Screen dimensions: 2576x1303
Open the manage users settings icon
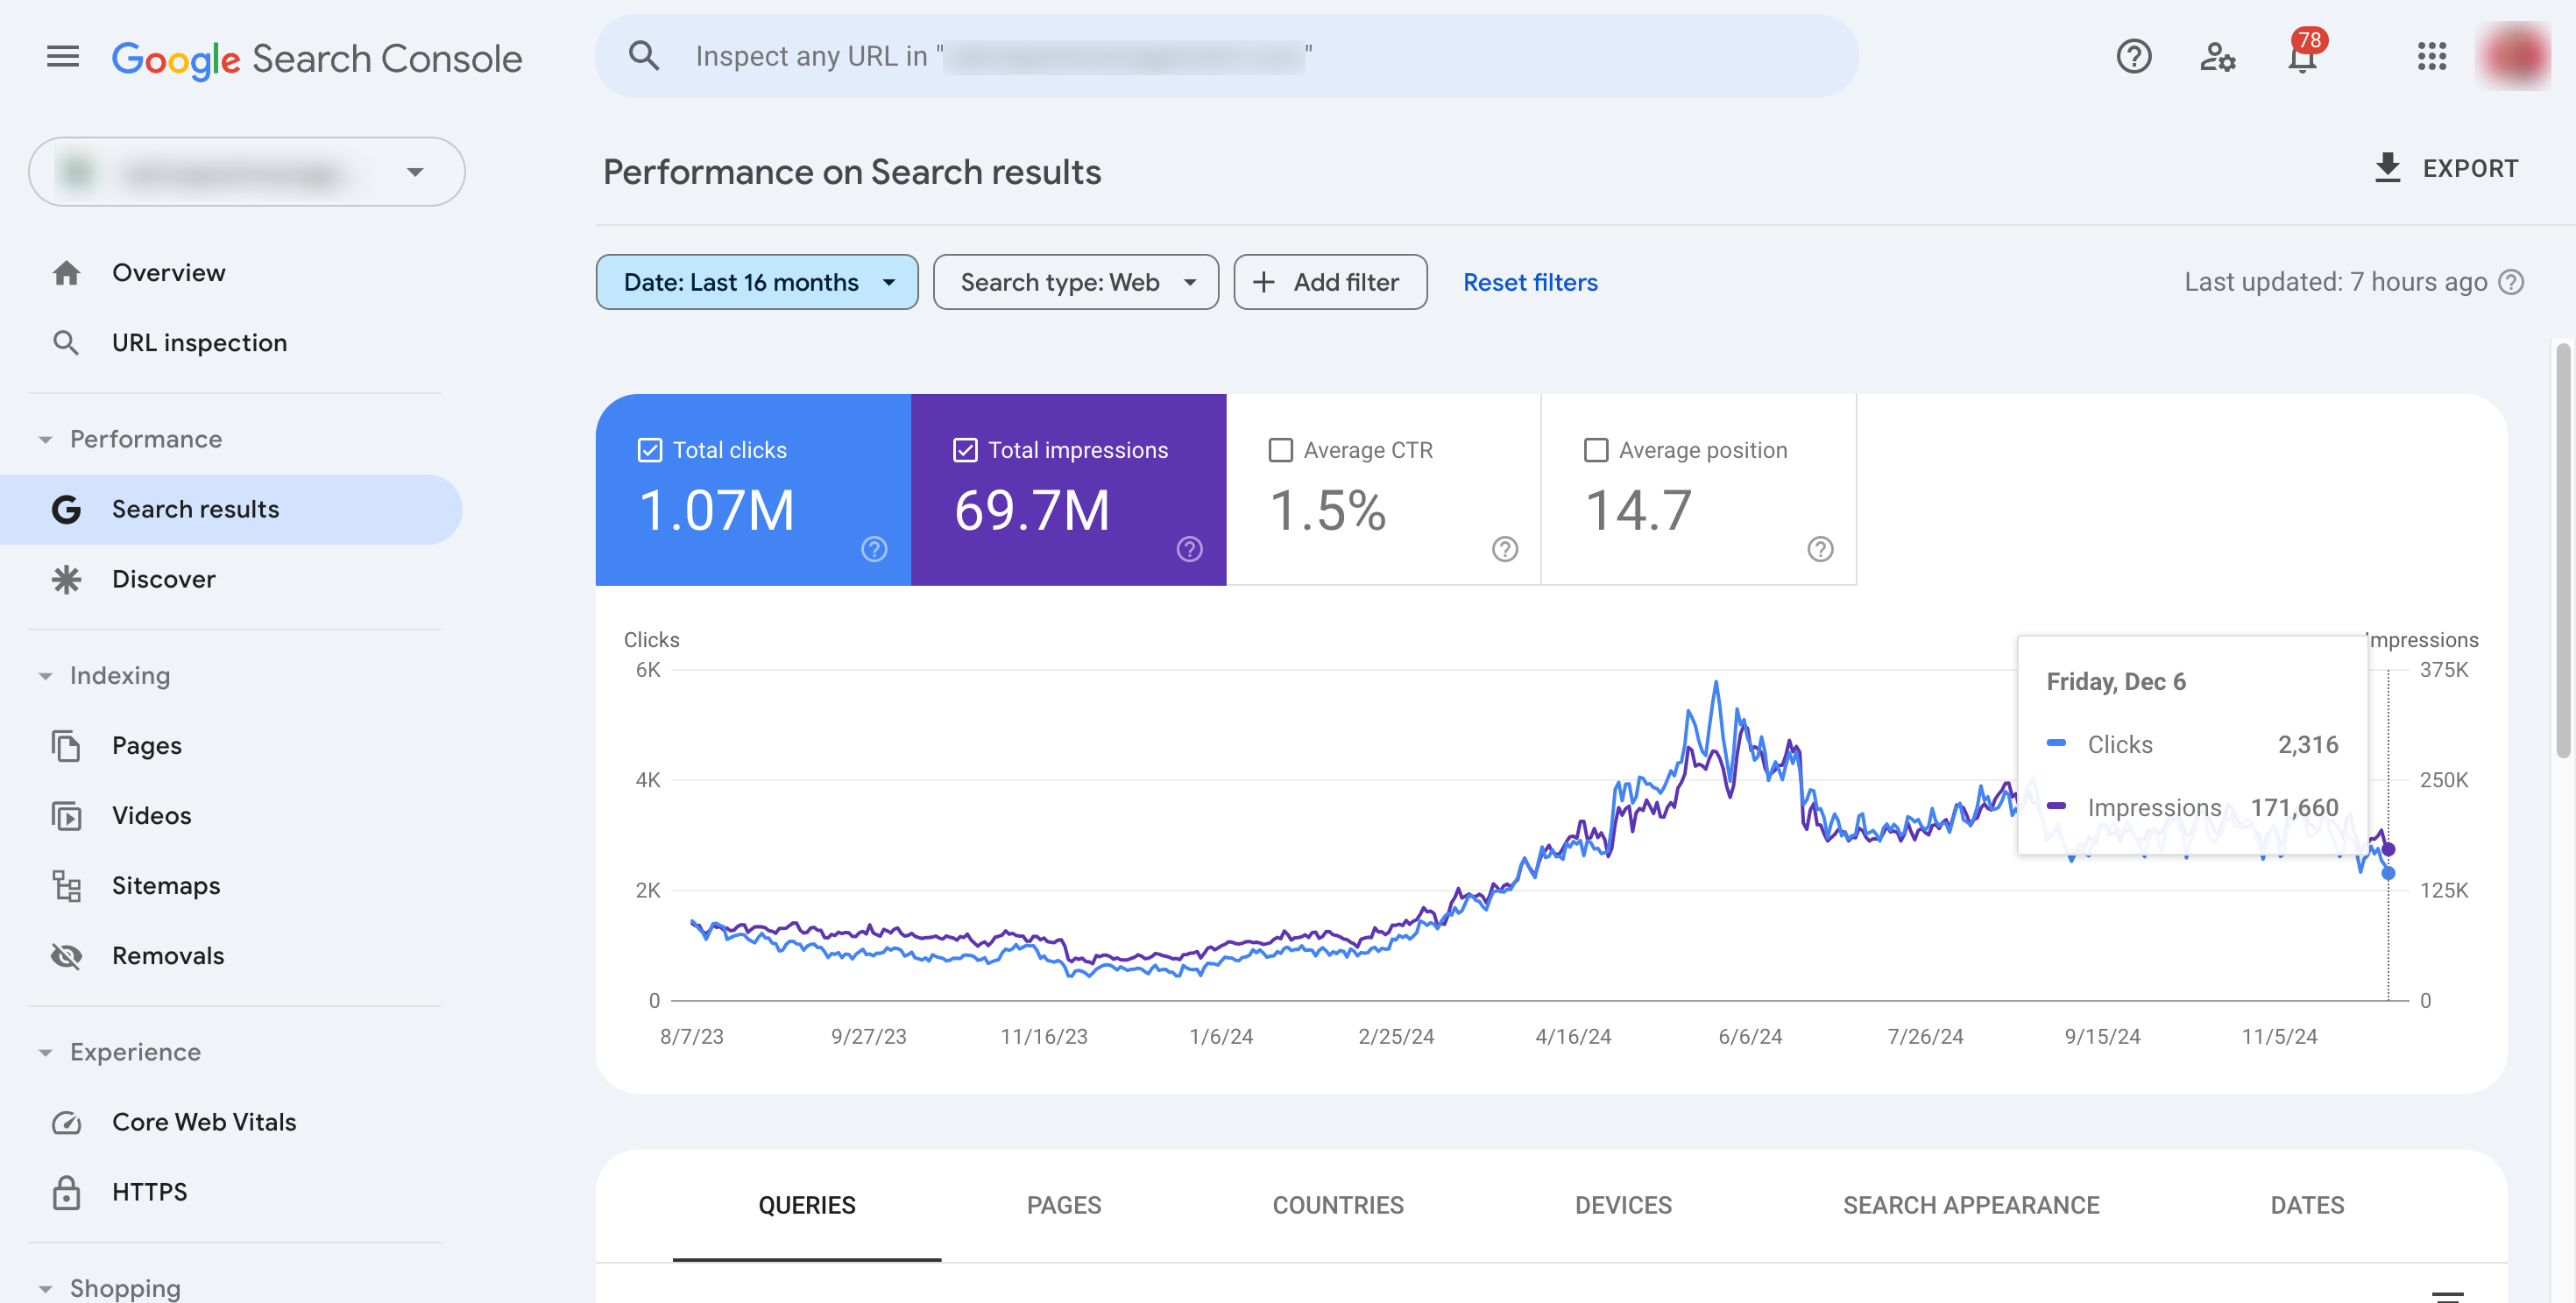(x=2217, y=57)
